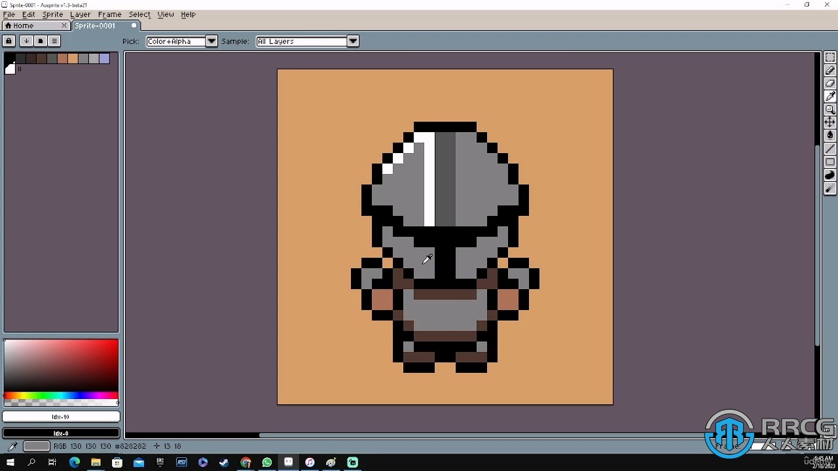
Task: Click the rainbow hue slider
Action: click(61, 396)
